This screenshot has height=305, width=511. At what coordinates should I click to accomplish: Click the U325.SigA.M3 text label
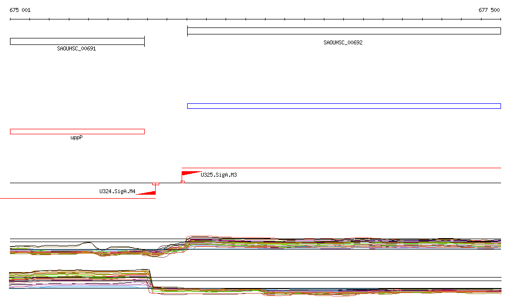219,175
